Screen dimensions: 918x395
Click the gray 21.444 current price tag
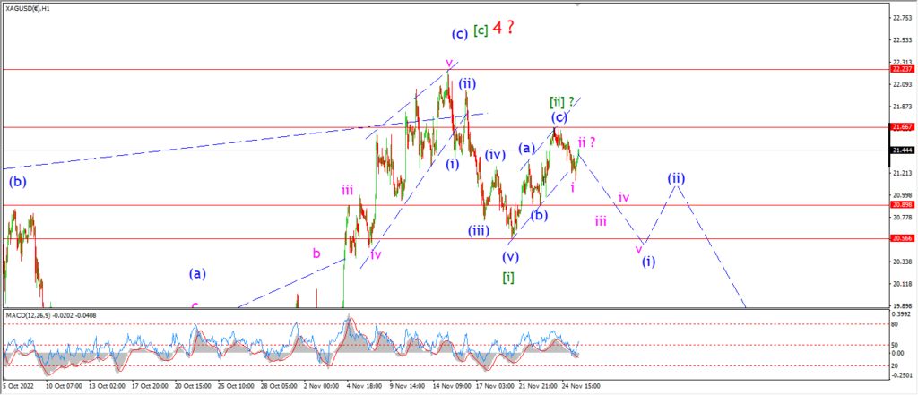[x=900, y=150]
